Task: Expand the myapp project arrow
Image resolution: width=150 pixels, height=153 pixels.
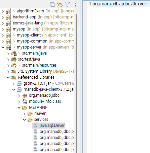Action: tap(3, 29)
